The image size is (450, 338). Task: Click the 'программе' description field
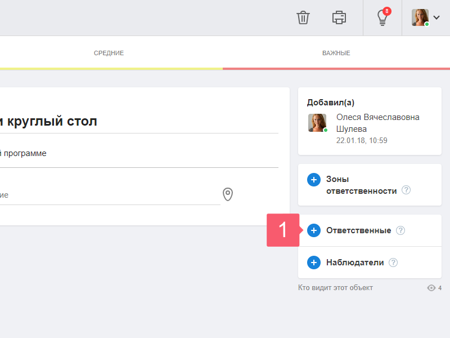[139, 153]
